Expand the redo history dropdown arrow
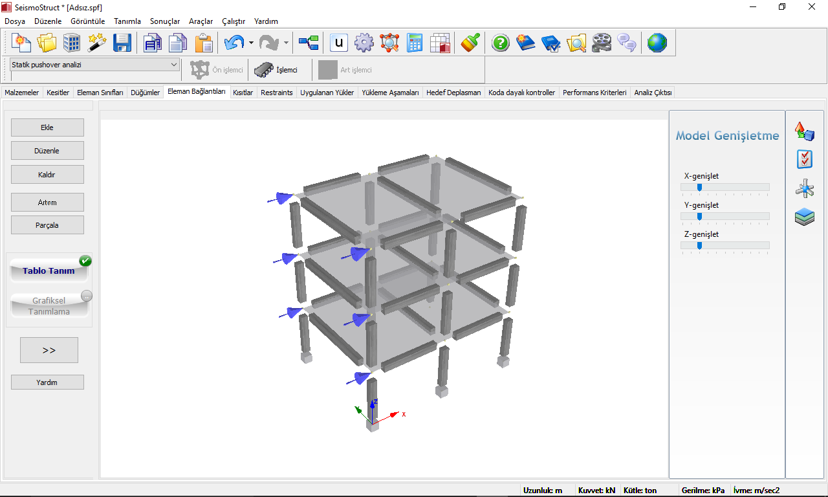 coord(286,43)
